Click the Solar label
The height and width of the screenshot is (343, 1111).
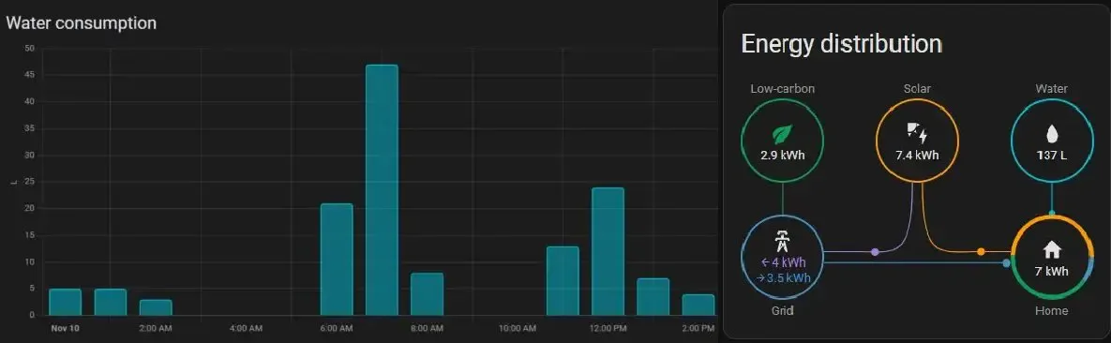[x=917, y=89]
